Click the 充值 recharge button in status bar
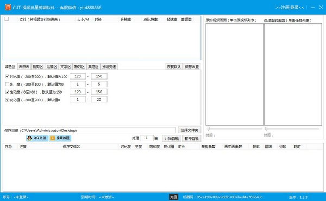 174,197
